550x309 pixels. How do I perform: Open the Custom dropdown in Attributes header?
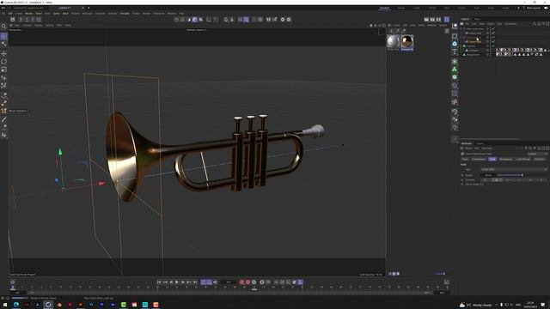[537, 154]
